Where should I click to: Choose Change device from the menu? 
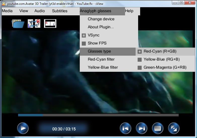(109, 19)
